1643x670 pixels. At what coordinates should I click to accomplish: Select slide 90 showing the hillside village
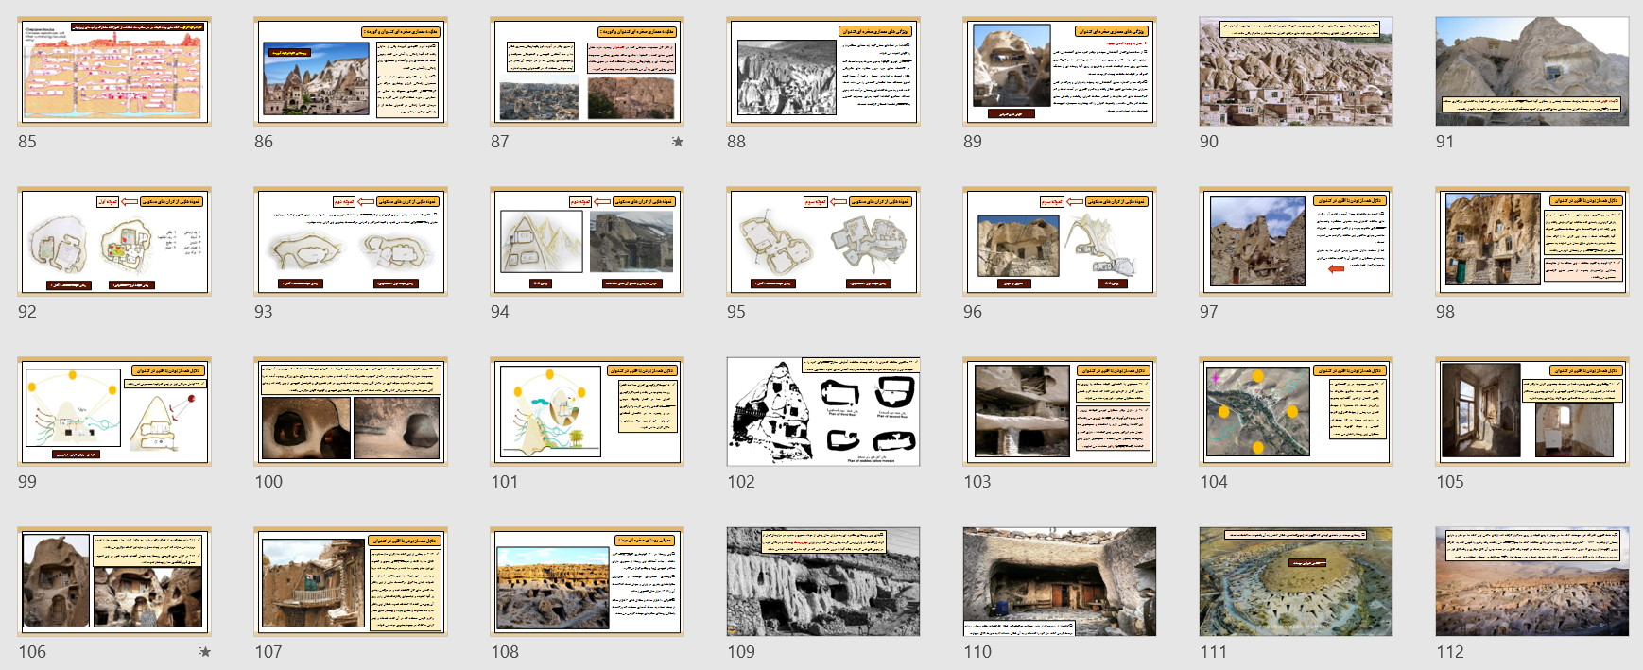[x=1295, y=72]
